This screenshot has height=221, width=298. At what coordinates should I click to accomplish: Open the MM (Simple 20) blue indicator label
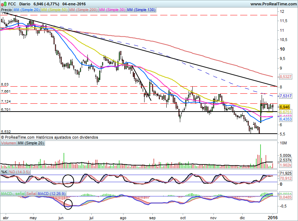click(x=26, y=10)
